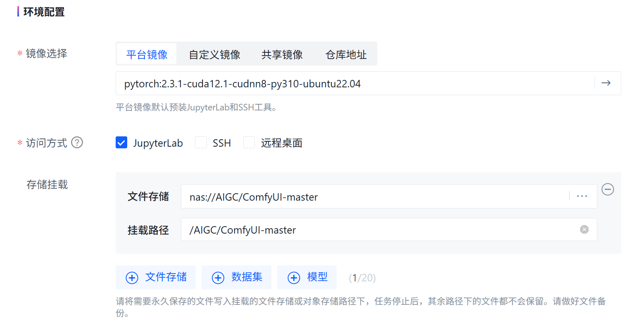Click the (1/20) mount counter
Viewport: 639px width, 330px height.
[x=362, y=278]
